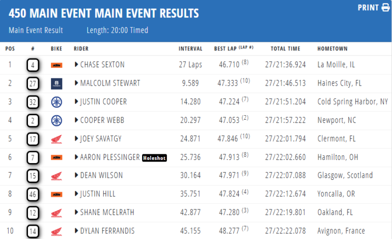Click Yamaha logo in Justin Cooper's row
The height and width of the screenshot is (239, 392).
(x=56, y=102)
